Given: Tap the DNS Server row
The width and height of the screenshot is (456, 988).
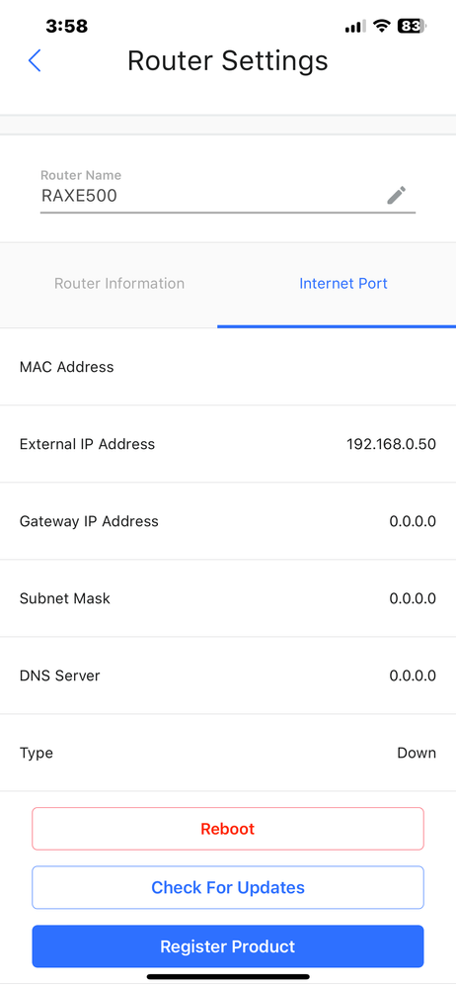Looking at the screenshot, I should [228, 676].
